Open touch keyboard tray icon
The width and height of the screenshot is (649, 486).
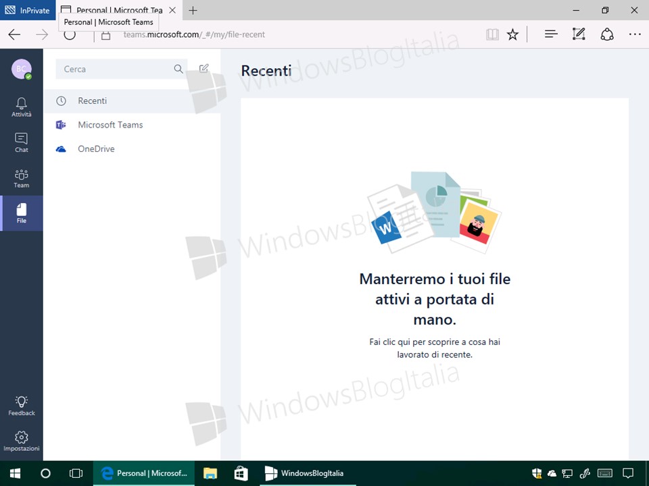[604, 473]
